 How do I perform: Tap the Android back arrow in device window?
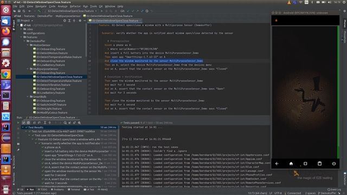(x=277, y=164)
